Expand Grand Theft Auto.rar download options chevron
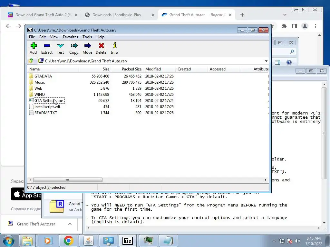This screenshot has height=247, width=330. click(x=70, y=224)
